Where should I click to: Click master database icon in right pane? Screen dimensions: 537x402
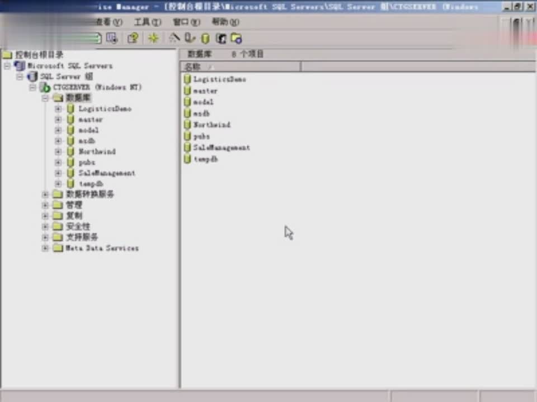187,90
